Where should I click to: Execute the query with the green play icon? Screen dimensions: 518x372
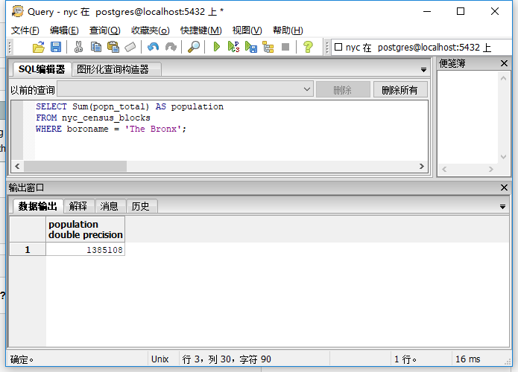[216, 47]
